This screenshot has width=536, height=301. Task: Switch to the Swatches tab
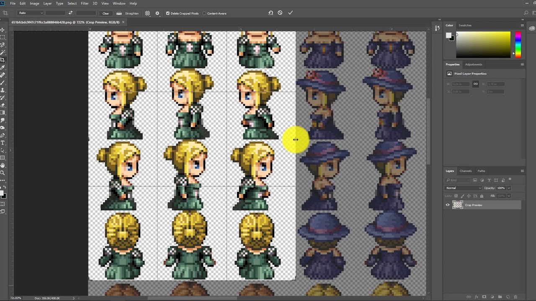[x=465, y=25]
